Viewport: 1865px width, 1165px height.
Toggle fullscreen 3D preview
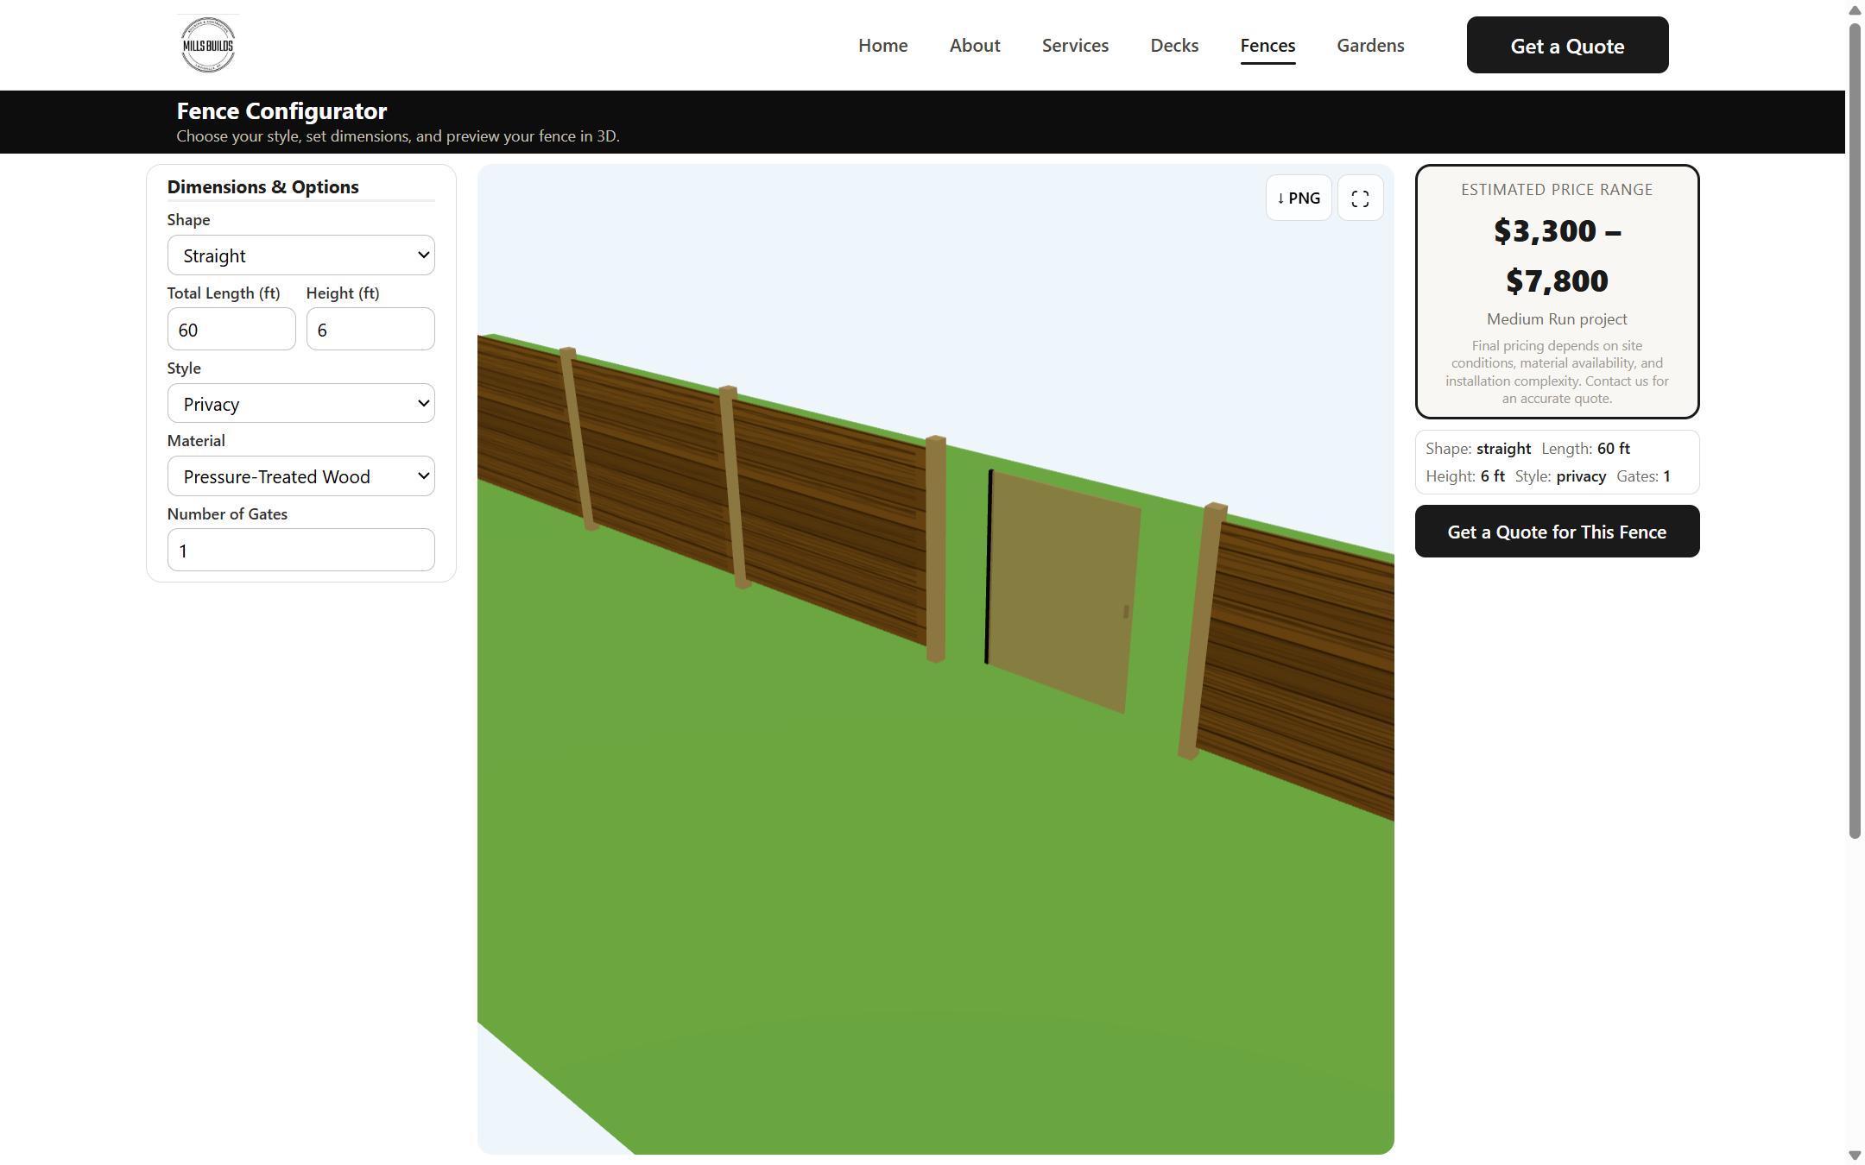click(x=1360, y=198)
